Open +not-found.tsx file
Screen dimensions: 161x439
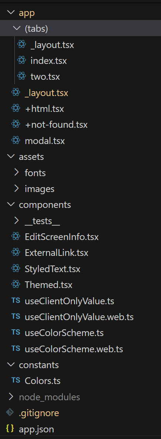pos(56,124)
